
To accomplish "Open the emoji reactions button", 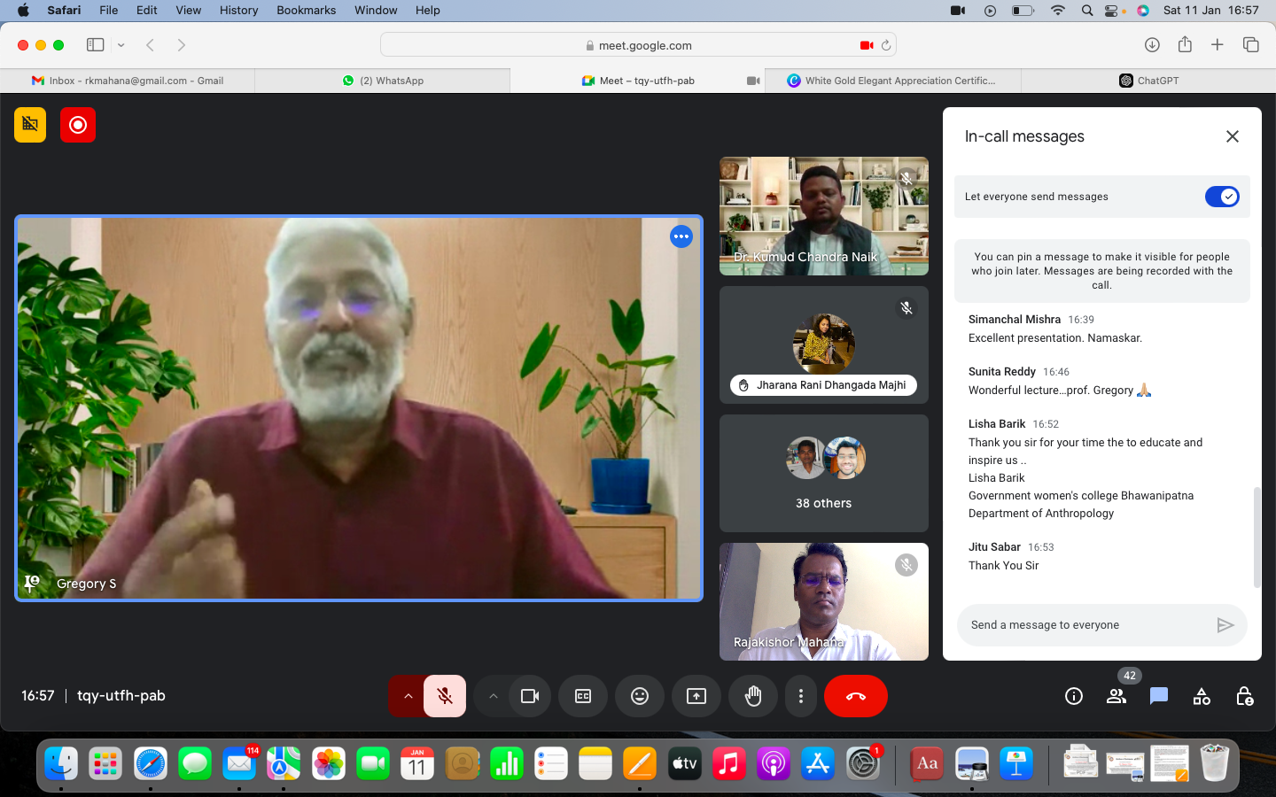I will click(x=640, y=696).
